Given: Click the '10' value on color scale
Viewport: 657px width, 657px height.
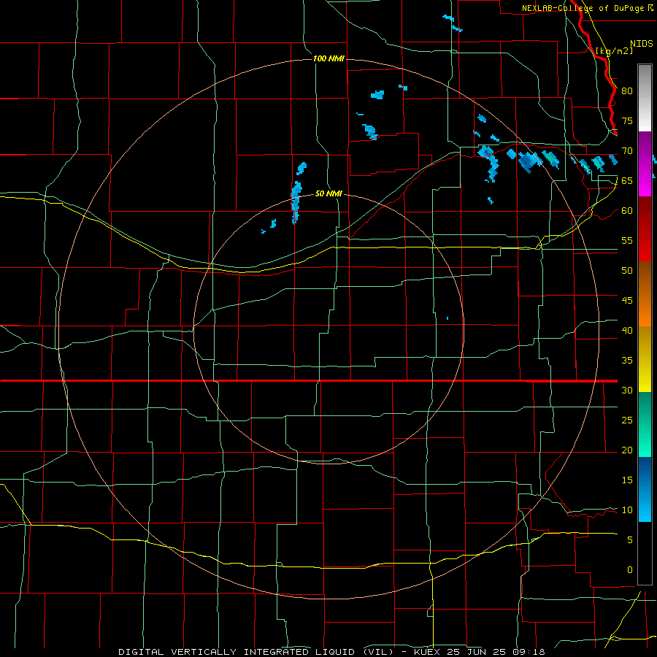Looking at the screenshot, I should tap(627, 510).
